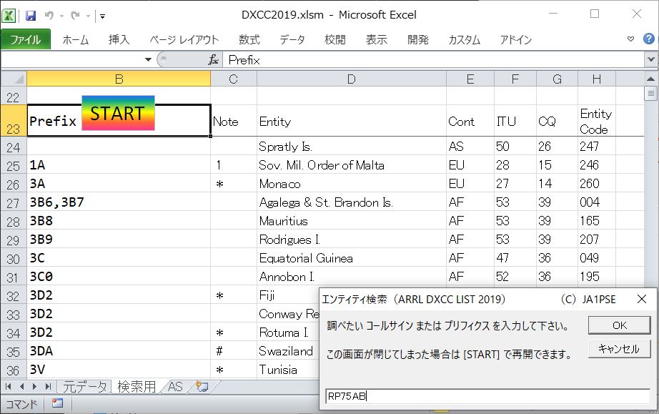659x414 pixels.
Task: Click the macro record icon in status bar
Action: point(57,404)
